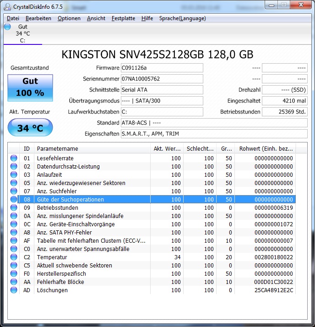
Task: Click the ID column header
Action: 27,149
